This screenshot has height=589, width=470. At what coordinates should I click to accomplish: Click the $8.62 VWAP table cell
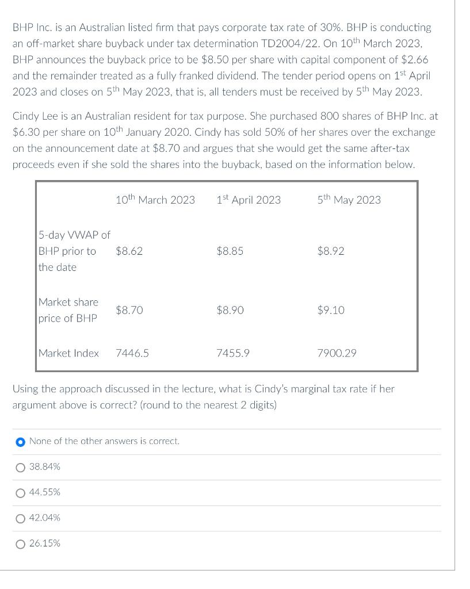point(129,251)
